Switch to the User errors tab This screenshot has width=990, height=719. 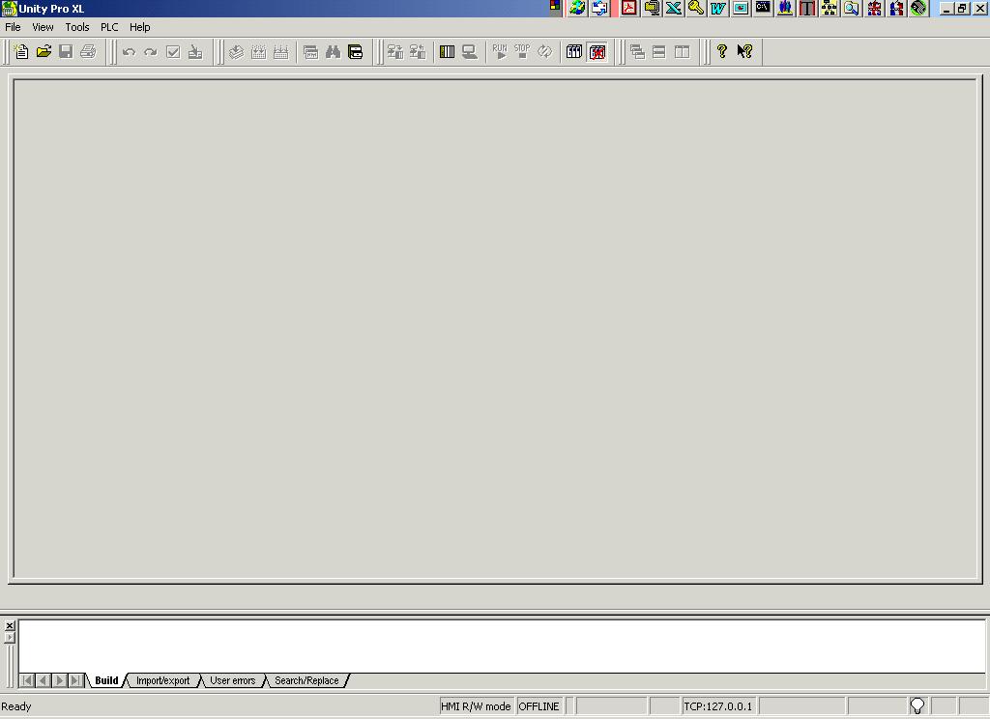tap(232, 680)
